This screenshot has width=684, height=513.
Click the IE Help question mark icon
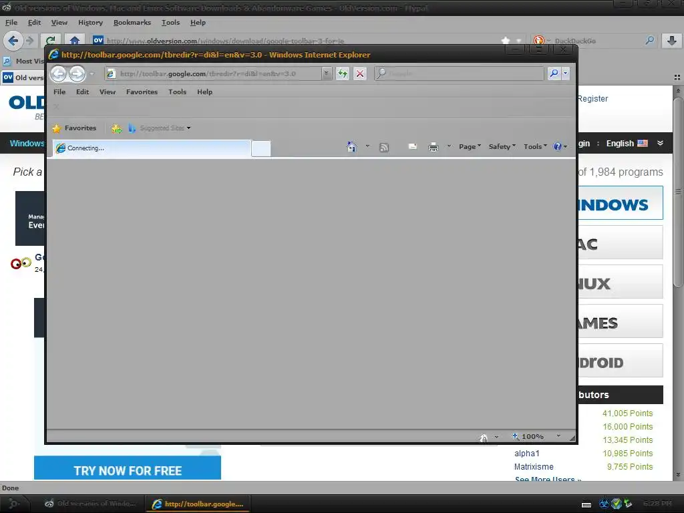[x=558, y=146]
